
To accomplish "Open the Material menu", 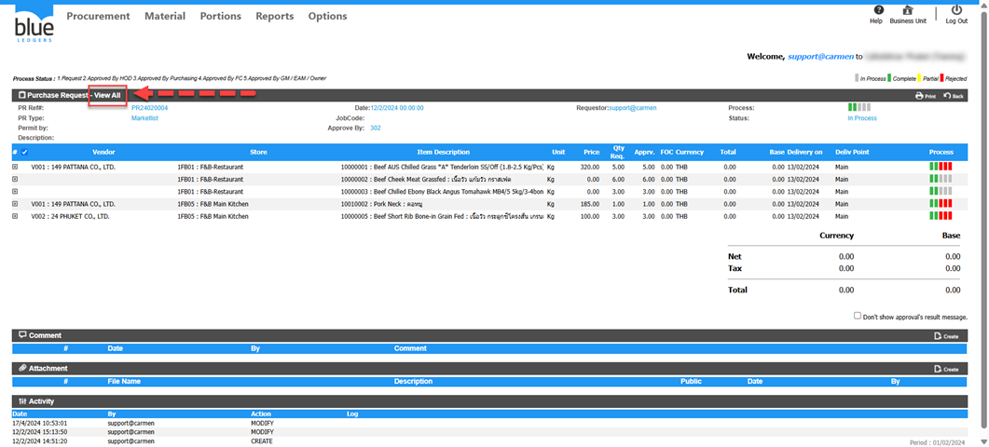I will 165,16.
